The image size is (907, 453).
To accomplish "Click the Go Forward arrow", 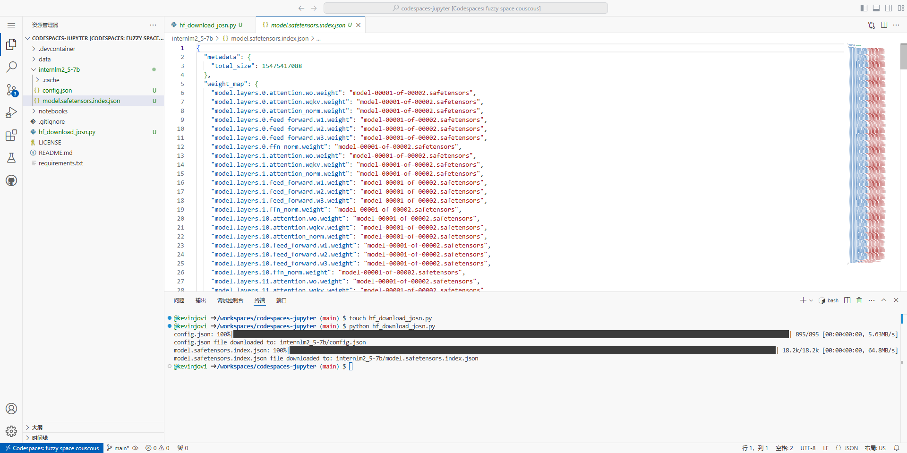I will pyautogui.click(x=314, y=8).
